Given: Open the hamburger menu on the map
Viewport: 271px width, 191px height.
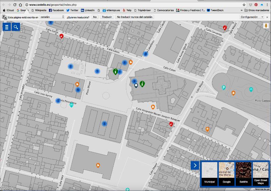Looking at the screenshot, I should (x=7, y=27).
